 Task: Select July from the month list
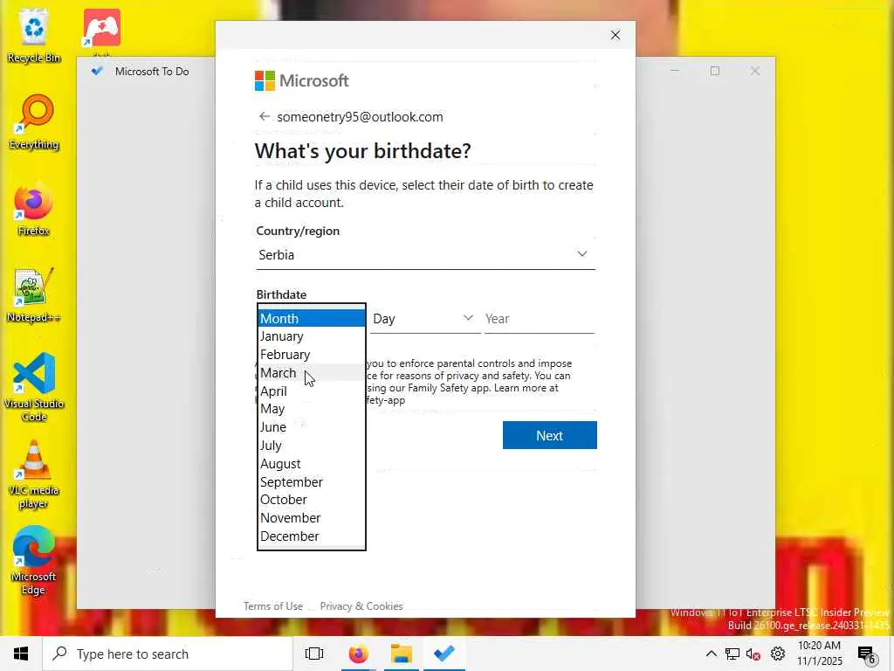pos(312,446)
